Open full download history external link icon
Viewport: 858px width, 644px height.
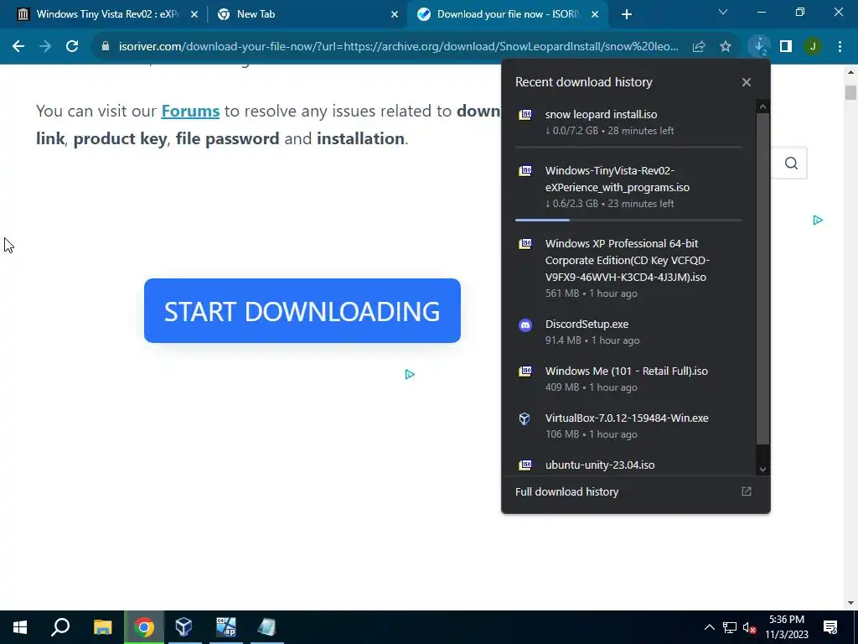[747, 491]
